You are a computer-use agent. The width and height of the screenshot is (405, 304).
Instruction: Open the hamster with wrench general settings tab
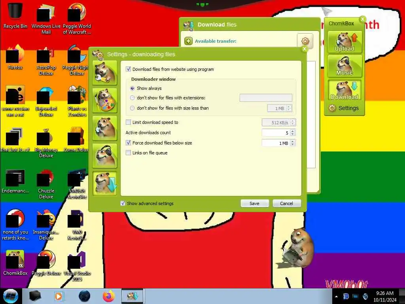coord(104,73)
